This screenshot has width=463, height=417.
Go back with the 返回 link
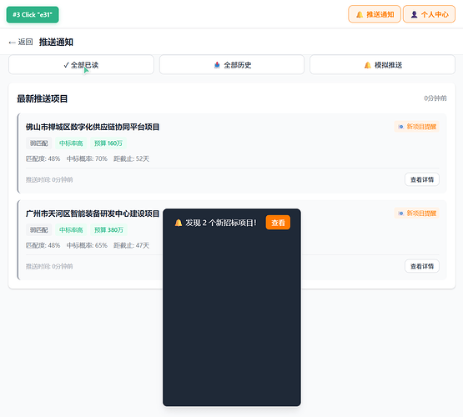(x=21, y=42)
